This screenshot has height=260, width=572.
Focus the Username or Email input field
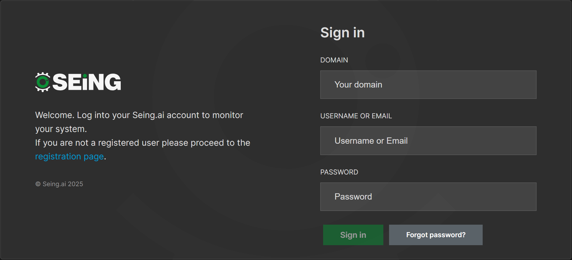[428, 141]
